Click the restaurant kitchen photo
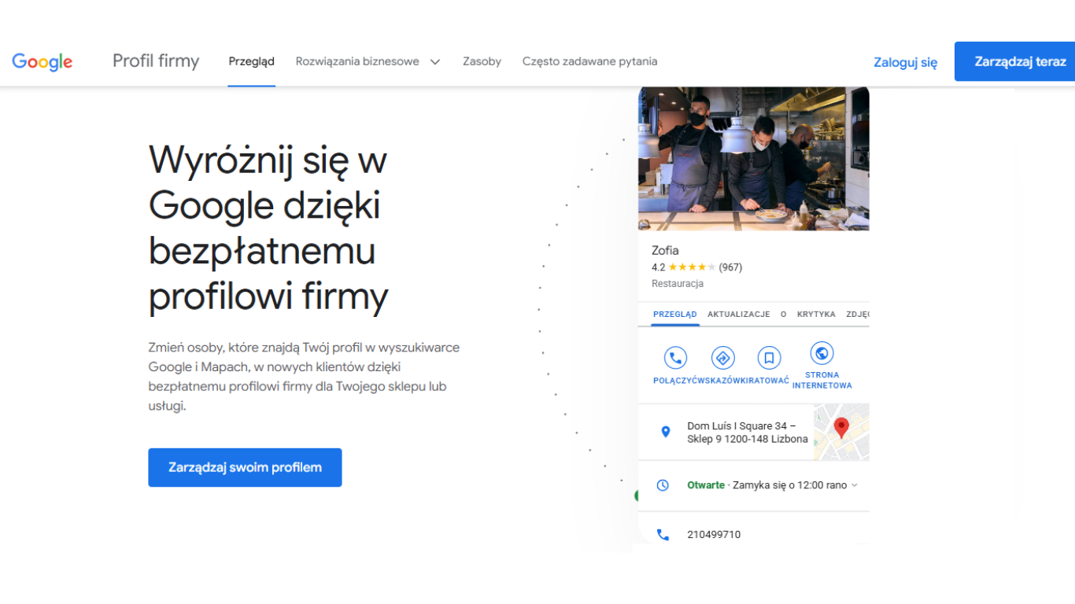Viewport: 1075px width, 604px height. [754, 158]
